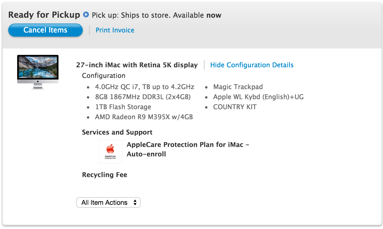
Task: Open the All Item Actions dropdown
Action: tap(108, 202)
